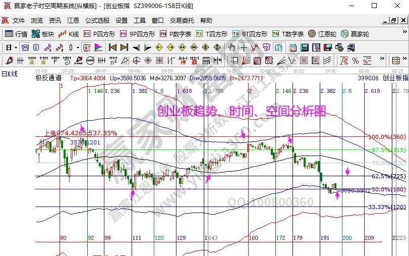Viewport: 409px width, 256px height.
Task: Open the 交易委托 menu
Action: pos(182,21)
